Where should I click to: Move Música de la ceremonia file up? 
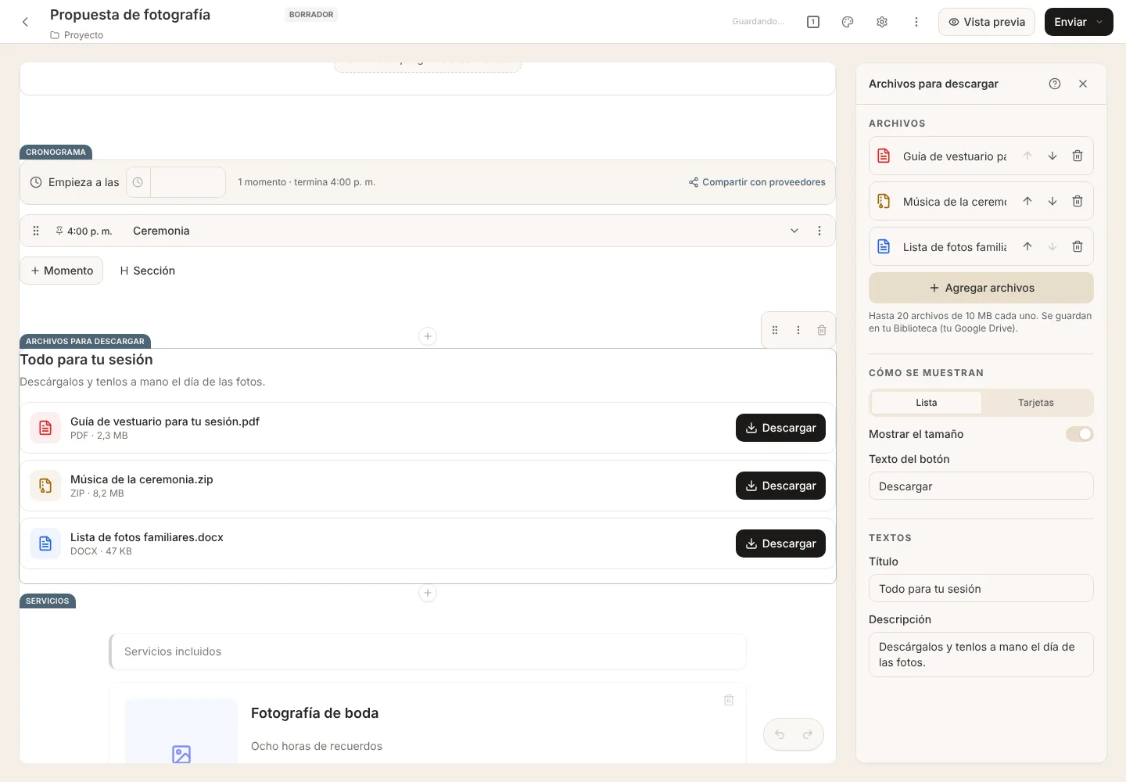tap(1027, 201)
